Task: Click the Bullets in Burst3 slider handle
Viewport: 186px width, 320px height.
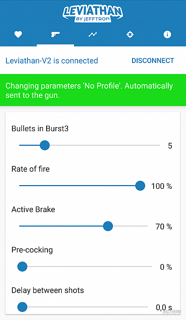Action: [x=45, y=145]
